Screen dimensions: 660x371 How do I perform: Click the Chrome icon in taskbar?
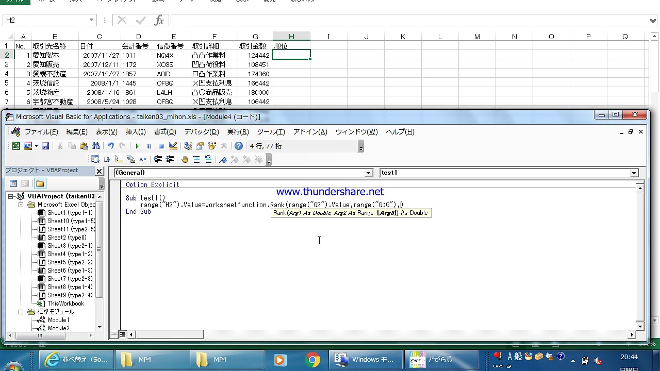[x=312, y=360]
